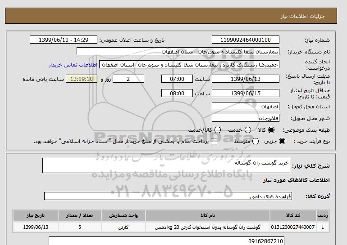Click the request creator field حمیدرضا رستگاری
Image resolution: width=347 pixels, height=245 pixels.
pyautogui.click(x=189, y=65)
